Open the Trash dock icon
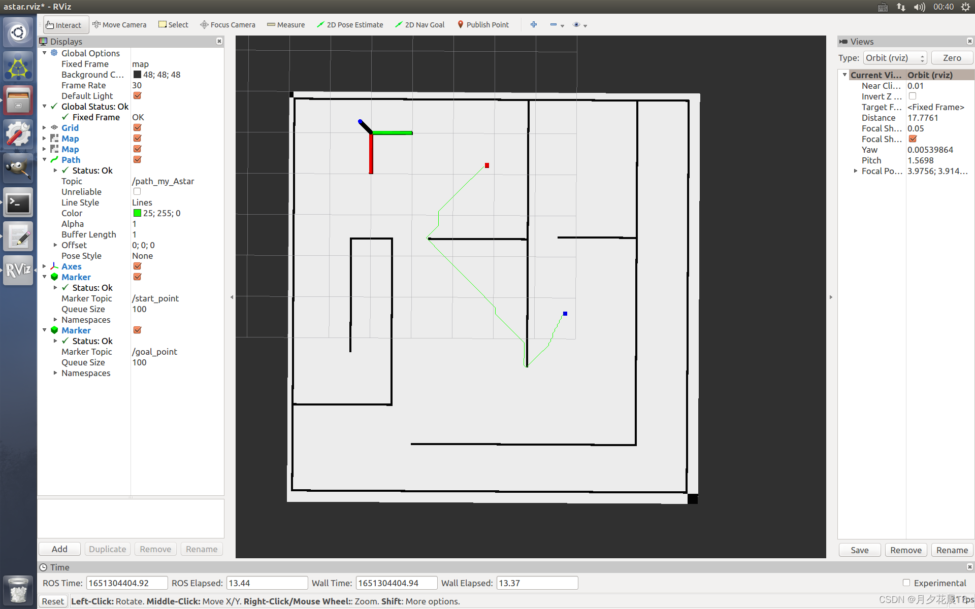The image size is (975, 609). click(18, 590)
